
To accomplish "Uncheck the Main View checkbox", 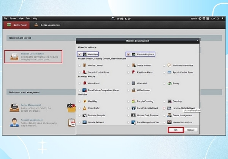I will tap(79, 54).
